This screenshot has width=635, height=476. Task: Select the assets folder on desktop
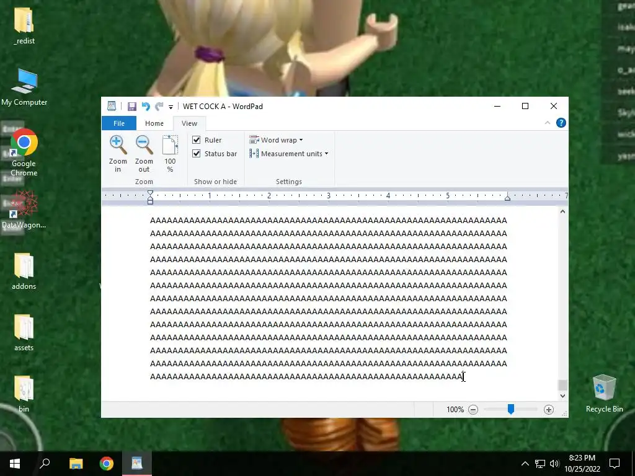click(x=24, y=333)
